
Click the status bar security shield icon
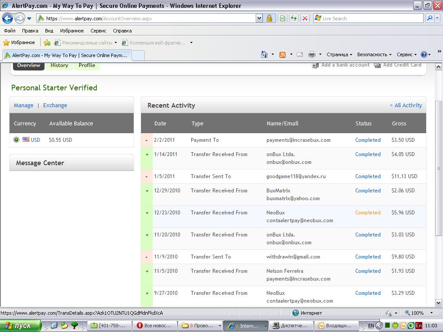pyautogui.click(x=389, y=313)
